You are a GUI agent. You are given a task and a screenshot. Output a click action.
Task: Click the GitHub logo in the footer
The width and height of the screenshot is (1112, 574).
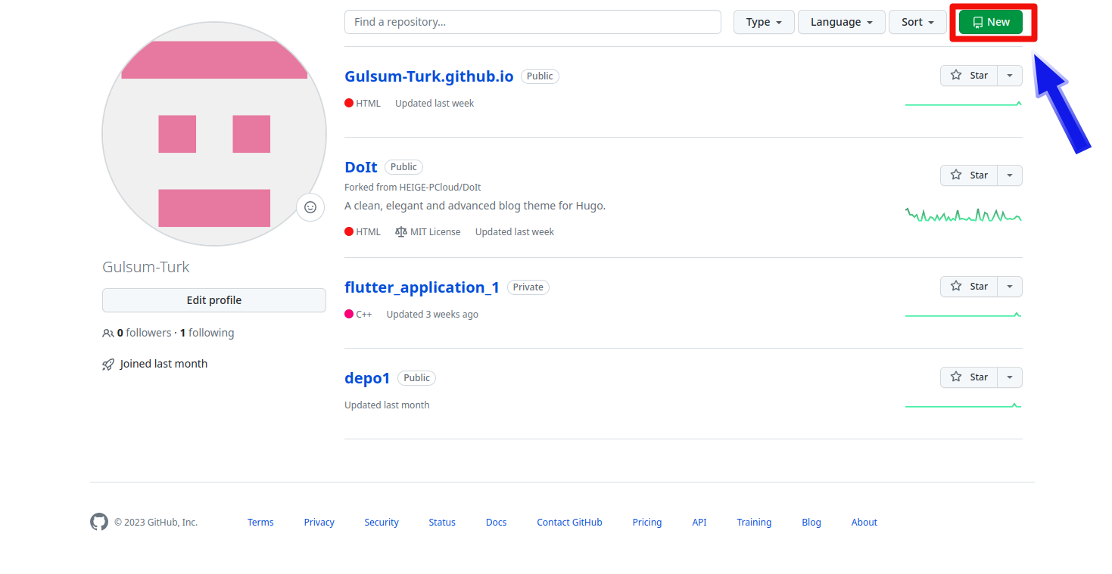[x=99, y=522]
